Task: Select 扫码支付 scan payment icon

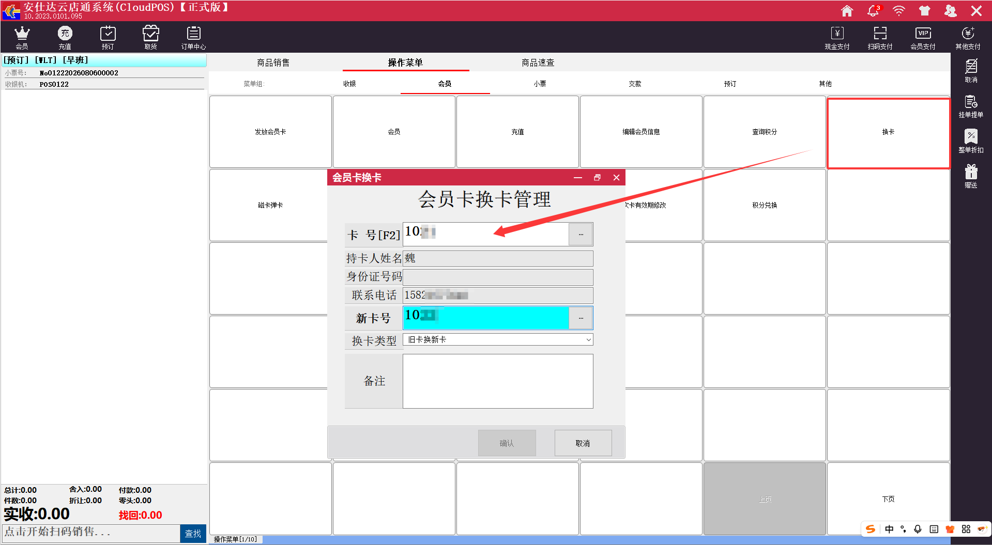Action: coord(880,37)
